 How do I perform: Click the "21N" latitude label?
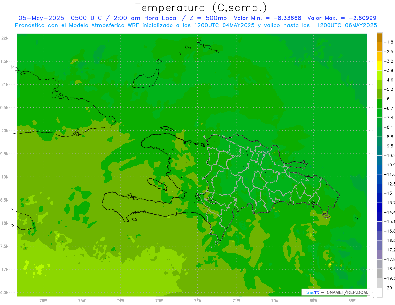pos(5,85)
